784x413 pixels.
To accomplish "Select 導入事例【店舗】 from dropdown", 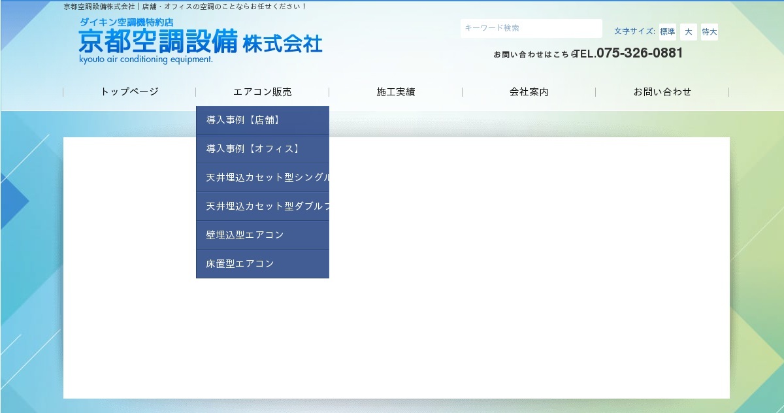I will (263, 120).
